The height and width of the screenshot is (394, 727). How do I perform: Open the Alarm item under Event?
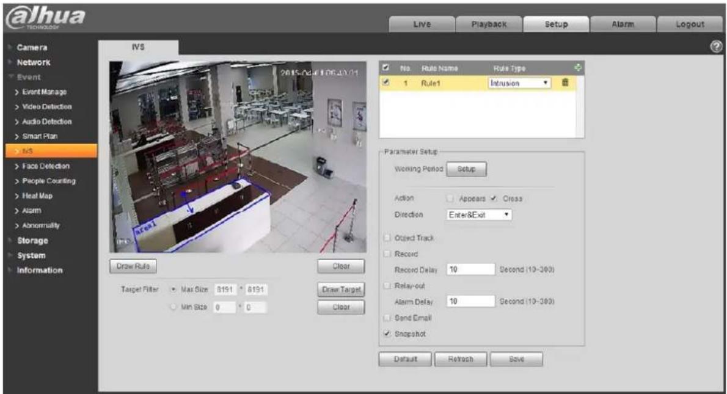[32, 211]
